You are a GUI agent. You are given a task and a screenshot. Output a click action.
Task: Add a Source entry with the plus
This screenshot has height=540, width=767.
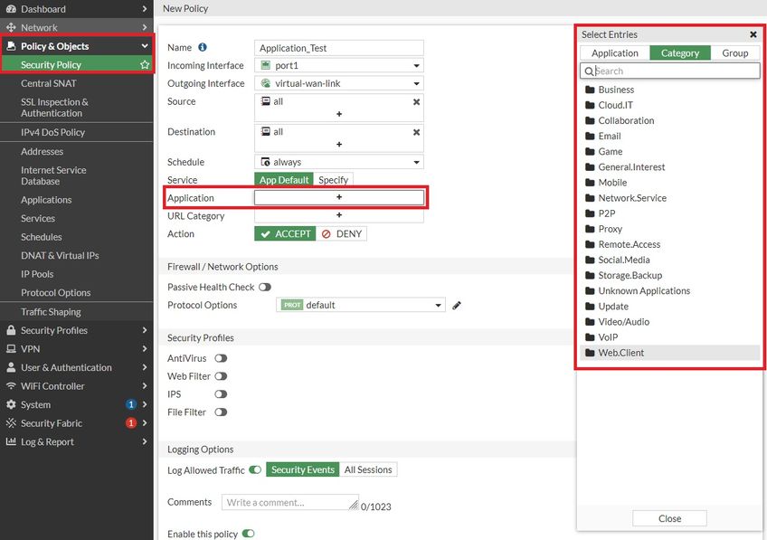[339, 114]
